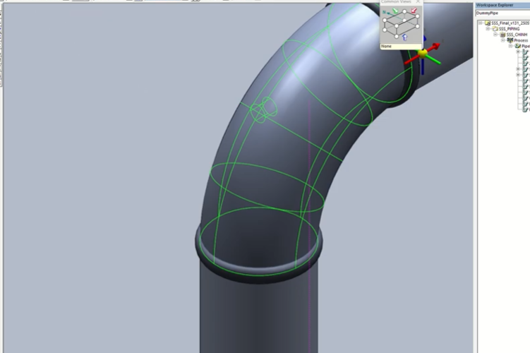Click red arrow in Common Views box
This screenshot has height=353, width=530.
[414, 11]
